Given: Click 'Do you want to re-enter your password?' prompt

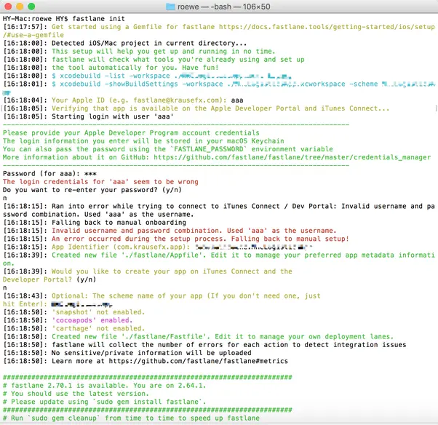Looking at the screenshot, I should pyautogui.click(x=92, y=190).
